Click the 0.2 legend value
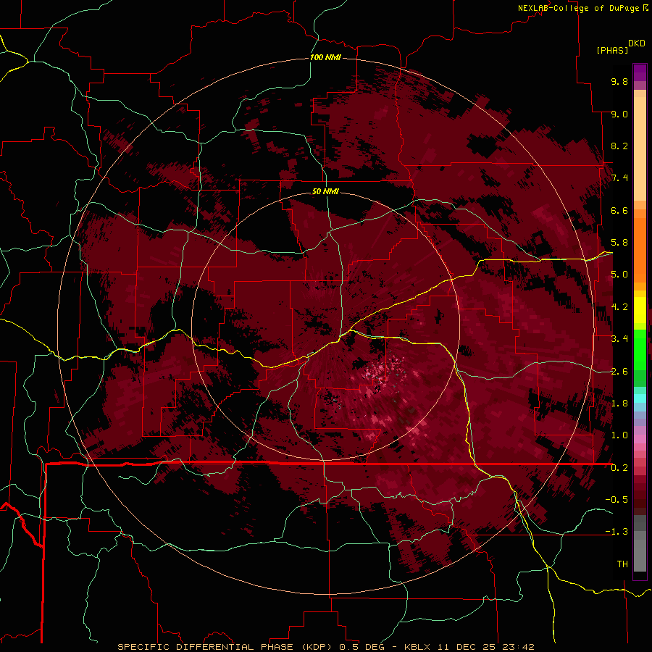 pyautogui.click(x=619, y=468)
